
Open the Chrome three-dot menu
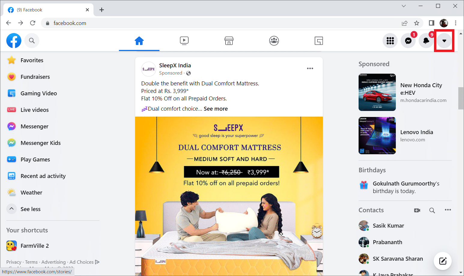coord(456,23)
